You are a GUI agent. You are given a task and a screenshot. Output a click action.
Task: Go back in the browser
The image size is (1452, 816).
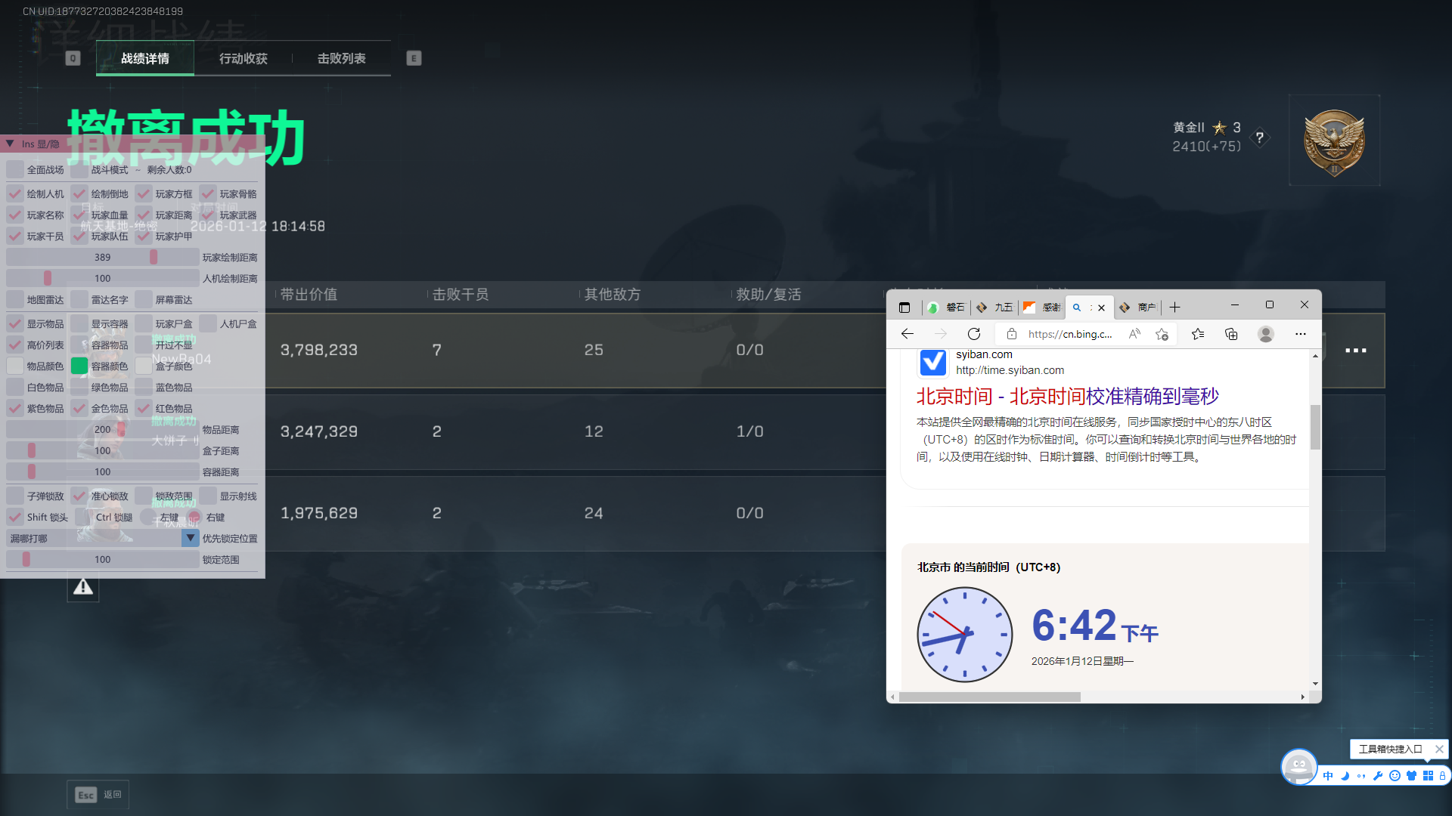[907, 334]
